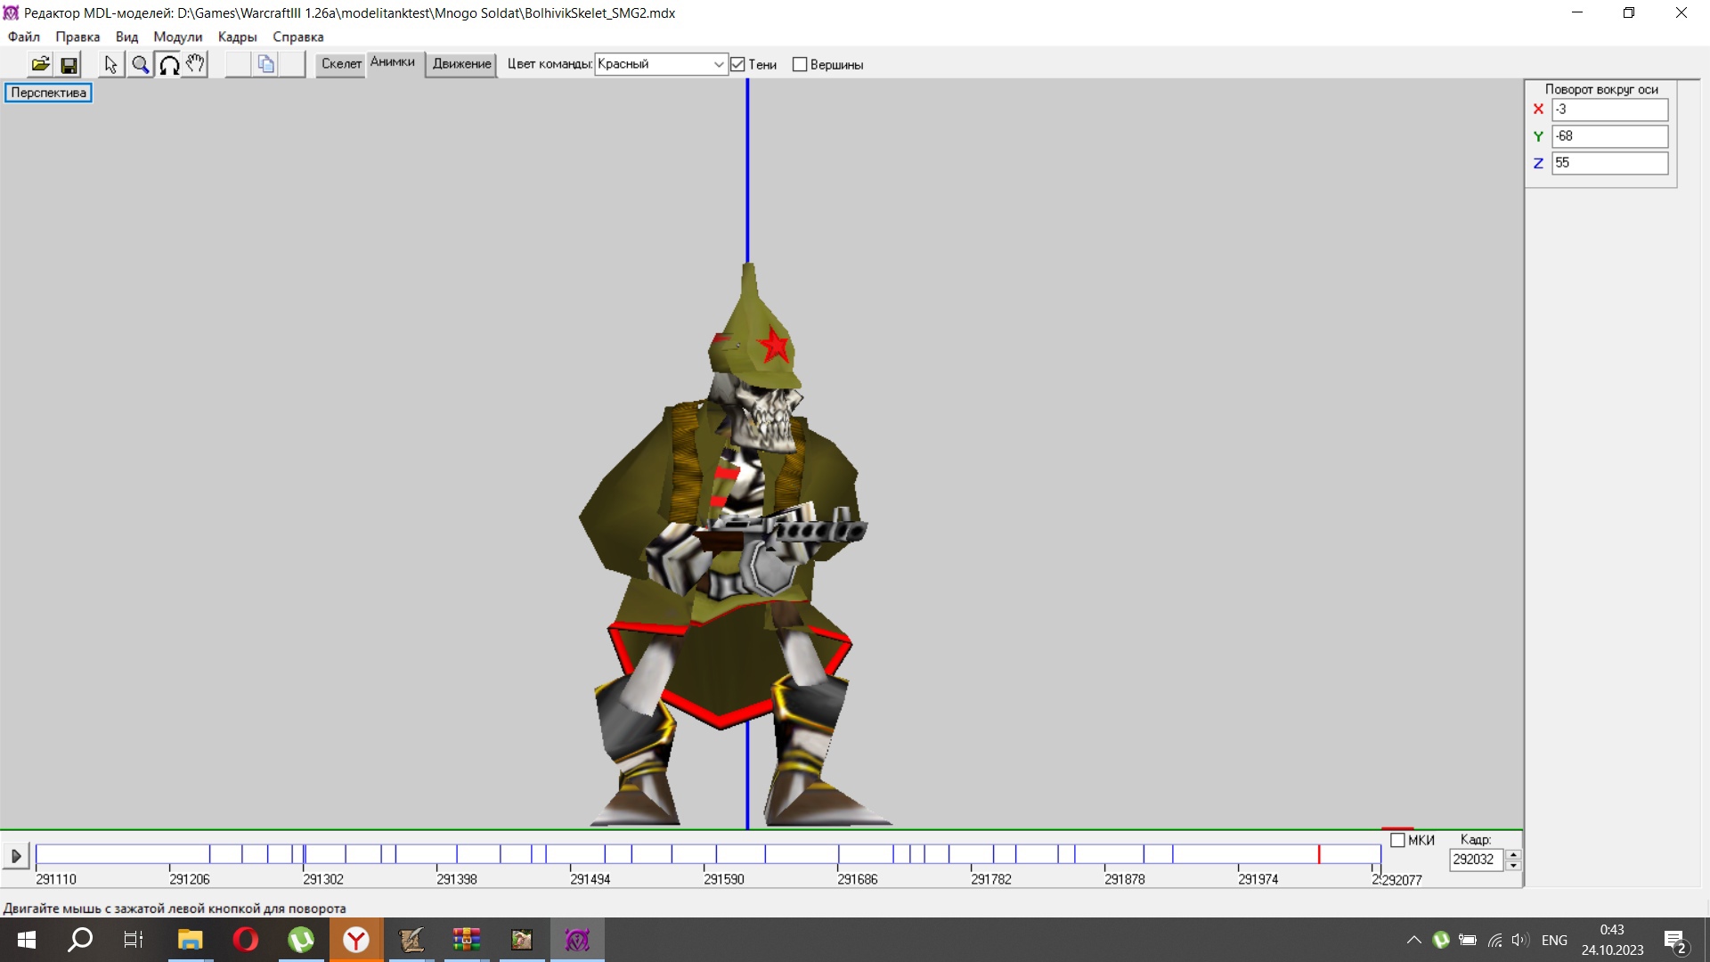This screenshot has height=962, width=1710.
Task: Open the Кадры menu
Action: (237, 37)
